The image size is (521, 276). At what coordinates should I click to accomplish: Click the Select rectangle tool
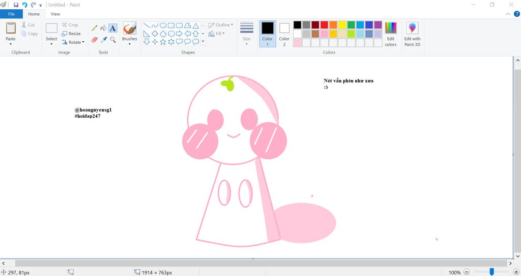click(x=51, y=29)
